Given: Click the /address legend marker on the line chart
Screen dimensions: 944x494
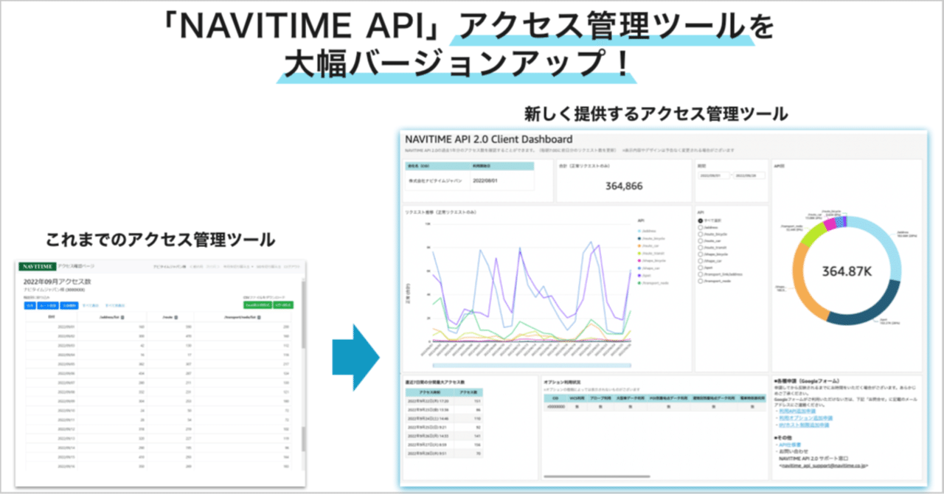Looking at the screenshot, I should pos(638,231).
